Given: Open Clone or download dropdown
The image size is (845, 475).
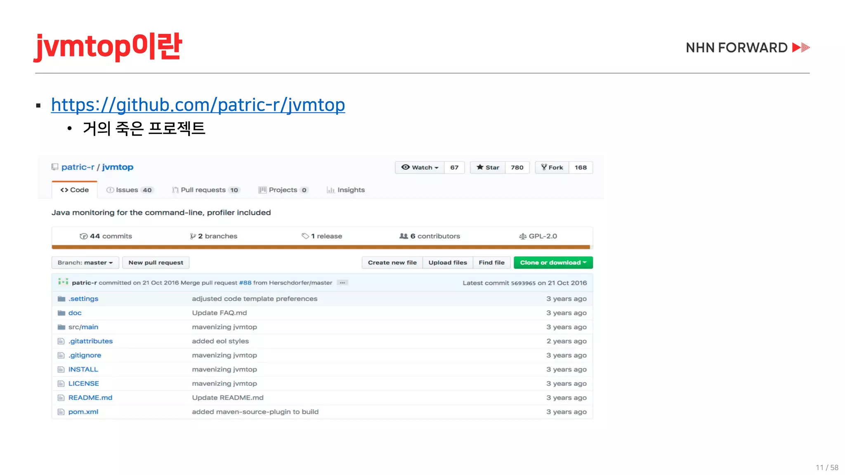Looking at the screenshot, I should (553, 263).
